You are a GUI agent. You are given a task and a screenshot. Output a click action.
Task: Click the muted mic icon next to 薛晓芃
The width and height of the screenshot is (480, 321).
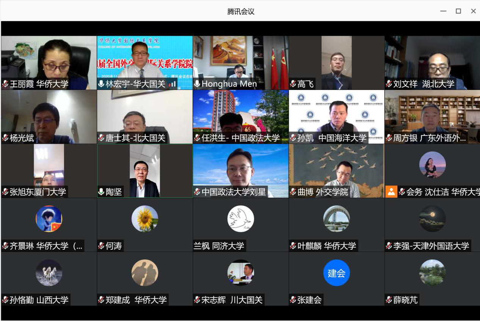point(389,300)
